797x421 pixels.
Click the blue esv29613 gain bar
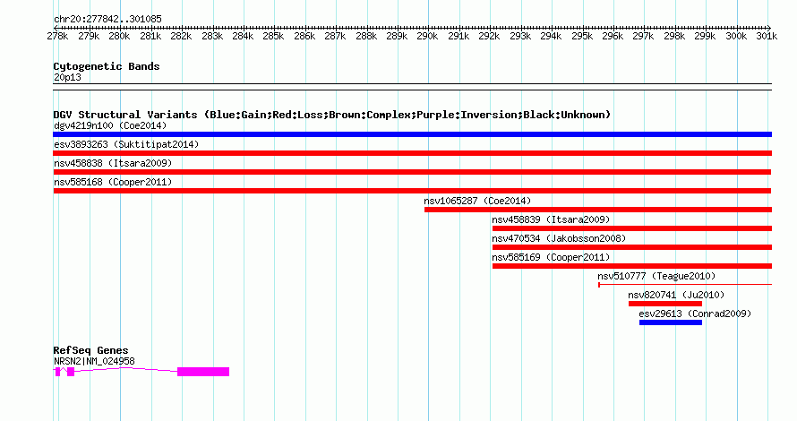click(x=671, y=322)
